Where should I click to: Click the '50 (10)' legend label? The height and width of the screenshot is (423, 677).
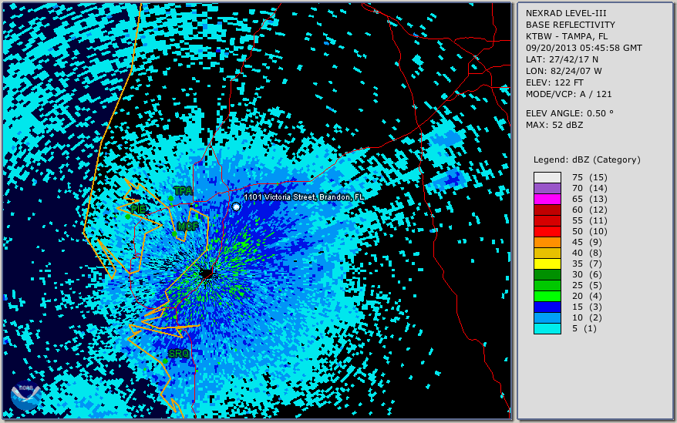[x=590, y=231]
